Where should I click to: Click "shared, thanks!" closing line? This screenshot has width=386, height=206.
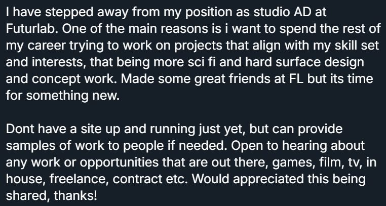pos(52,196)
